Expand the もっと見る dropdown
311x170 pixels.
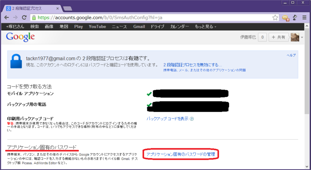coord(206,26)
